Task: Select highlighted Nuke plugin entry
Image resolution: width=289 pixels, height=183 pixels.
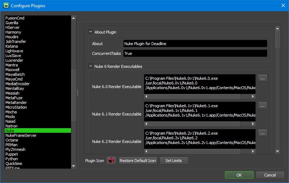Action: 38,131
